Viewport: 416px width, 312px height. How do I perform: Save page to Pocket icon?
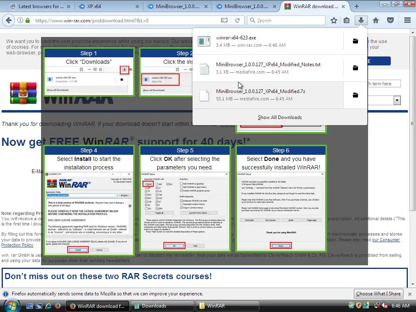point(390,20)
